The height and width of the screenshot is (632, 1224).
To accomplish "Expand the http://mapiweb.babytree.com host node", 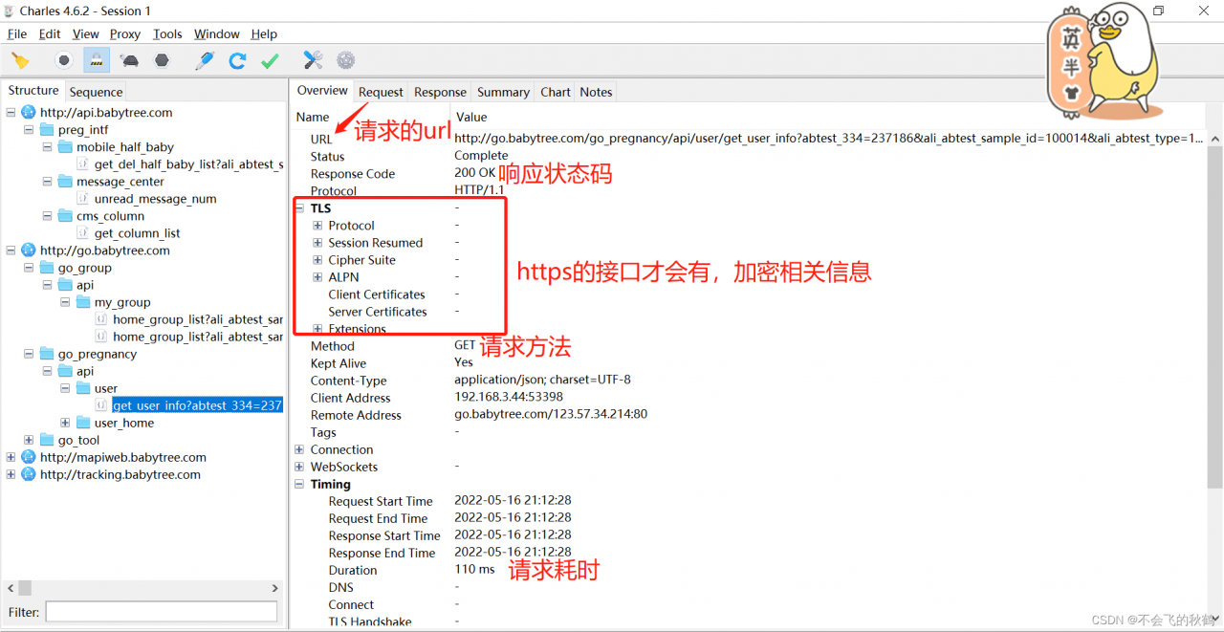I will coord(11,457).
